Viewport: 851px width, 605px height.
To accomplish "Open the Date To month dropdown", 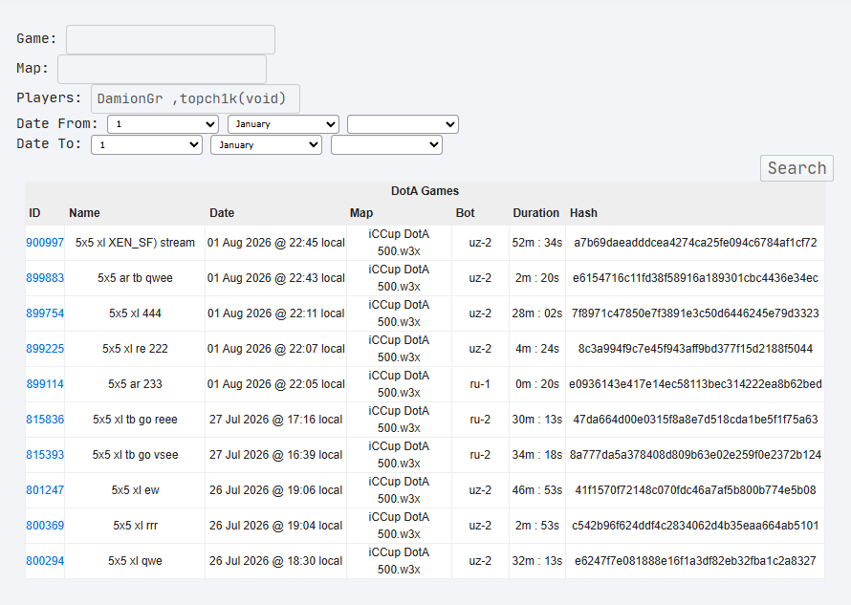I will [x=266, y=145].
